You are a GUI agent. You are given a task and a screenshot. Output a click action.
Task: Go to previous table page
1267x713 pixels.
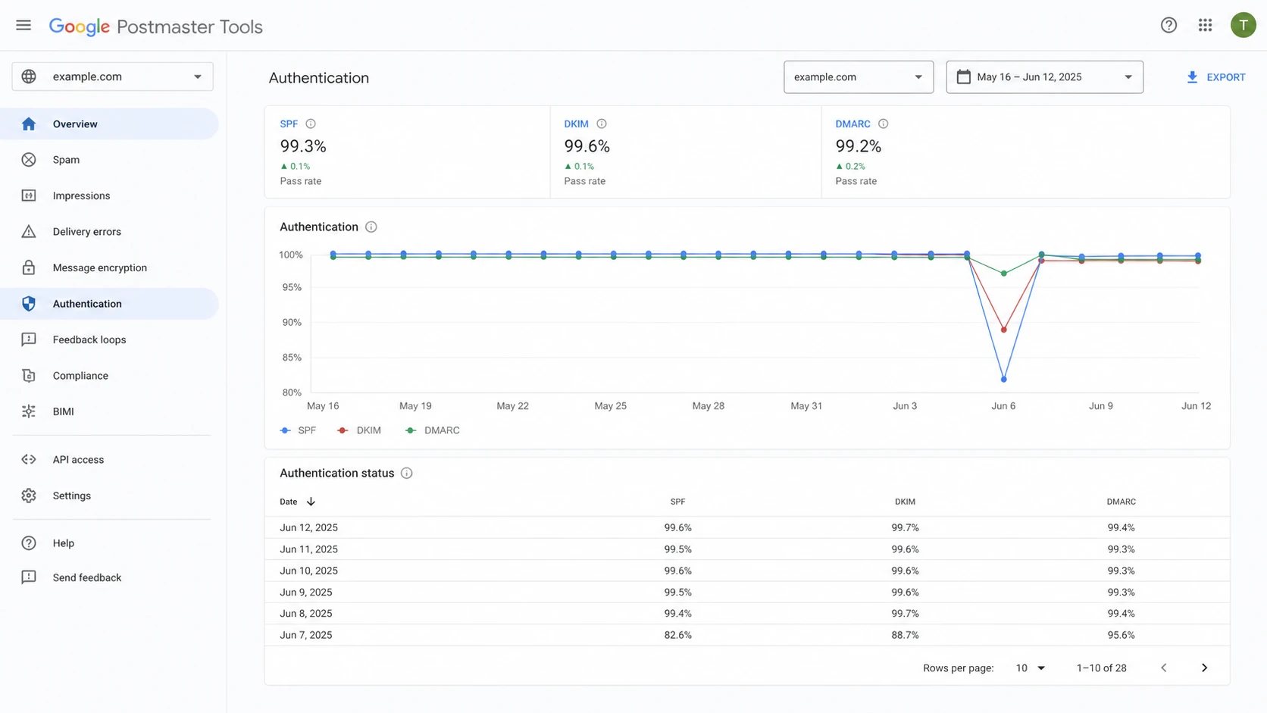coord(1164,668)
